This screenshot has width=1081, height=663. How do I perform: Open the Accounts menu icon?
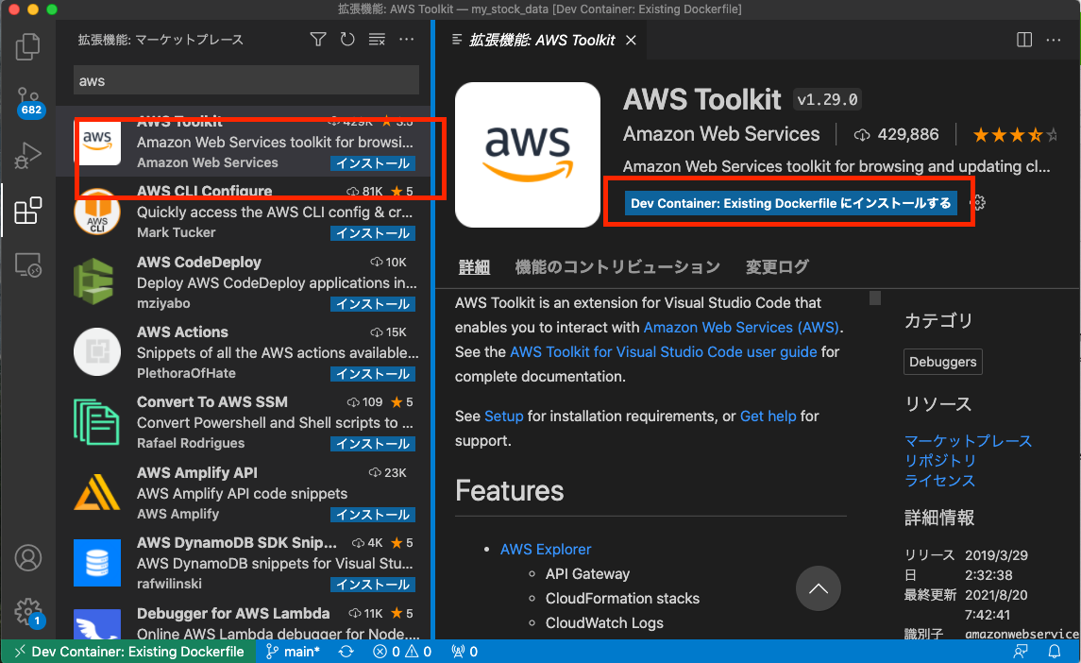(28, 557)
